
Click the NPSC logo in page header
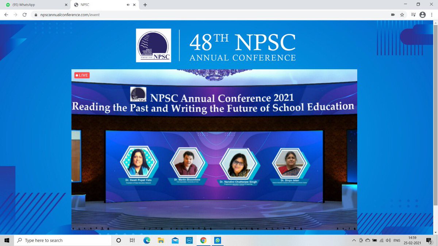coord(153,45)
